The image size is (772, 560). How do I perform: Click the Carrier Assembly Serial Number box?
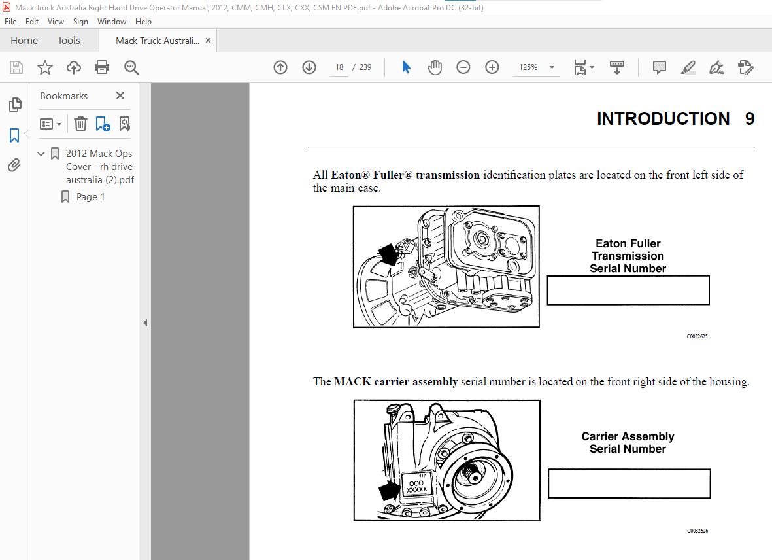pos(629,483)
